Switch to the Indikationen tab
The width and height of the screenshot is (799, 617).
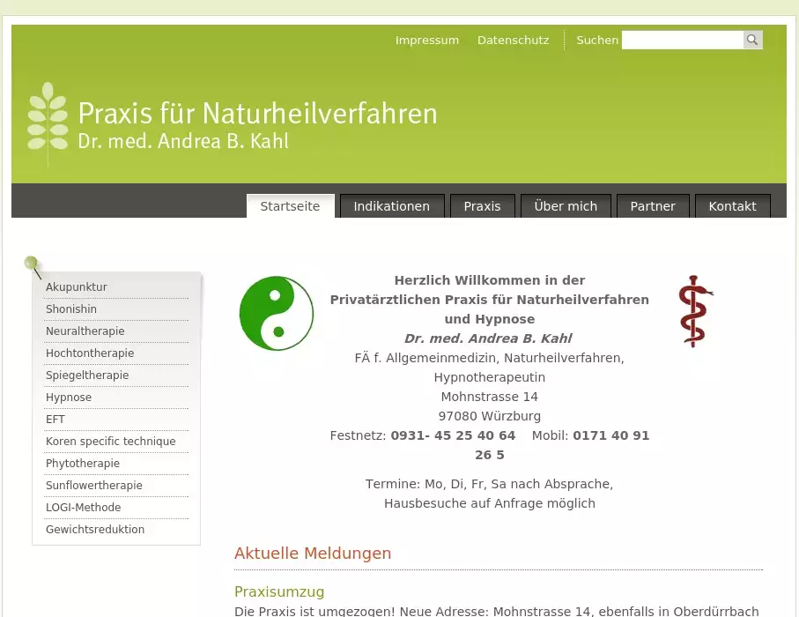[x=392, y=206]
